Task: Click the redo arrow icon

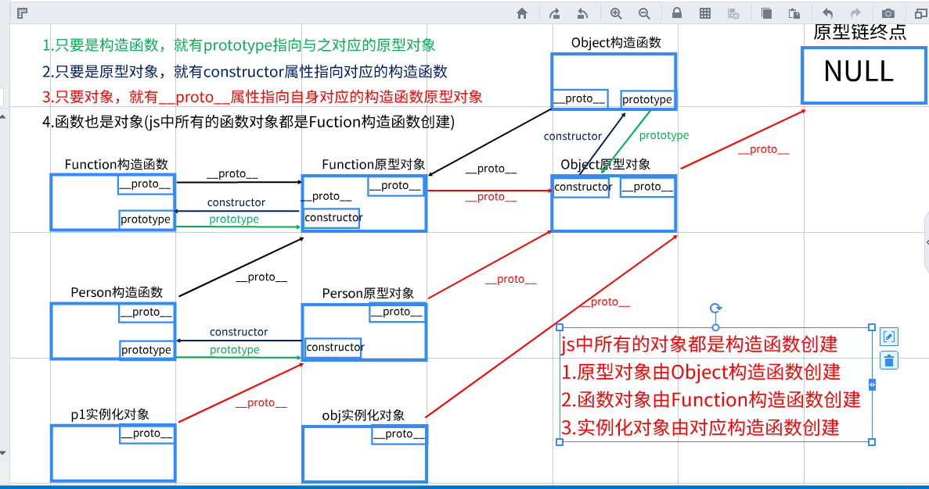Action: pos(855,13)
